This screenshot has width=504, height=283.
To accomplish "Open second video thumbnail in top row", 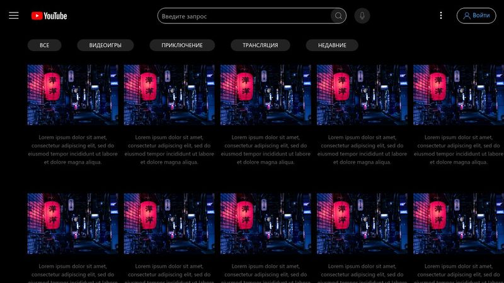I will pos(169,94).
